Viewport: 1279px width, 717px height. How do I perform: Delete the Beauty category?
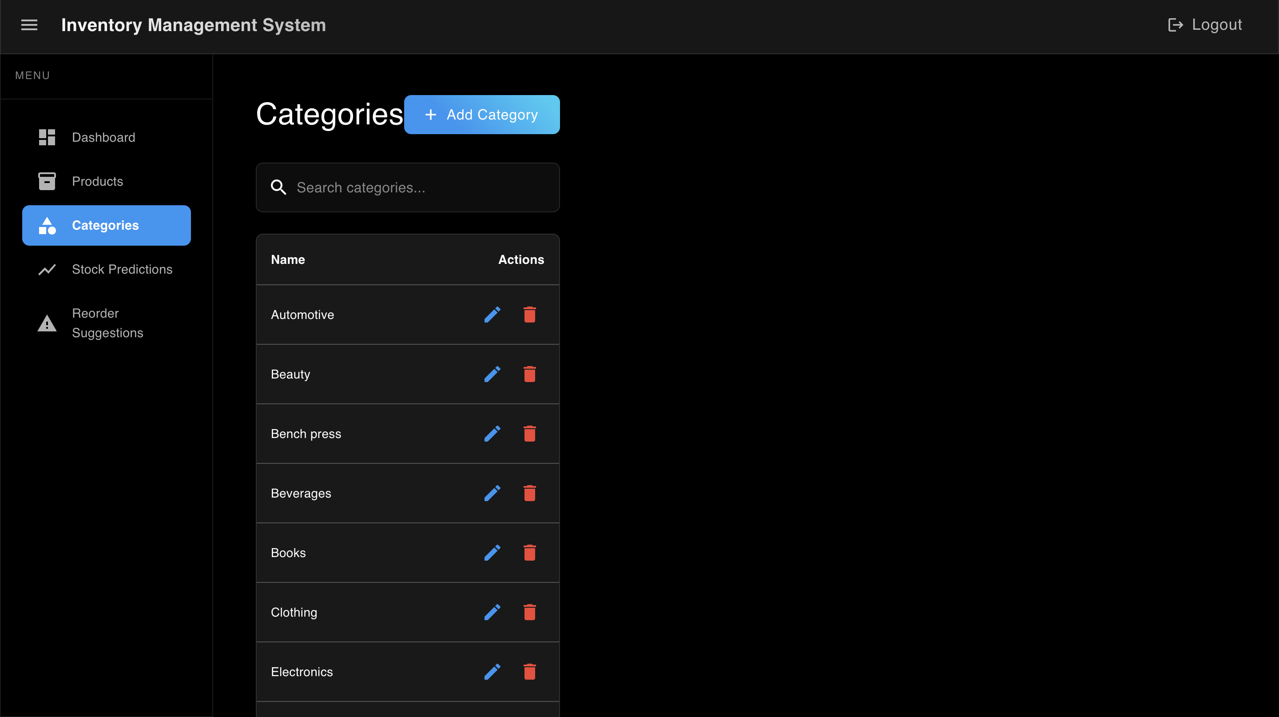point(530,374)
